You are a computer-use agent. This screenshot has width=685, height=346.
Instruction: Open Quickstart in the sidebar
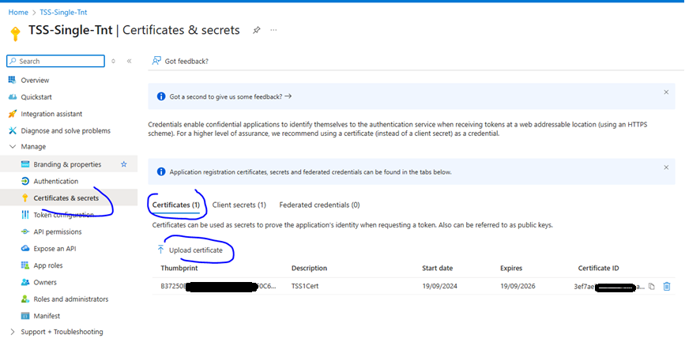point(36,97)
